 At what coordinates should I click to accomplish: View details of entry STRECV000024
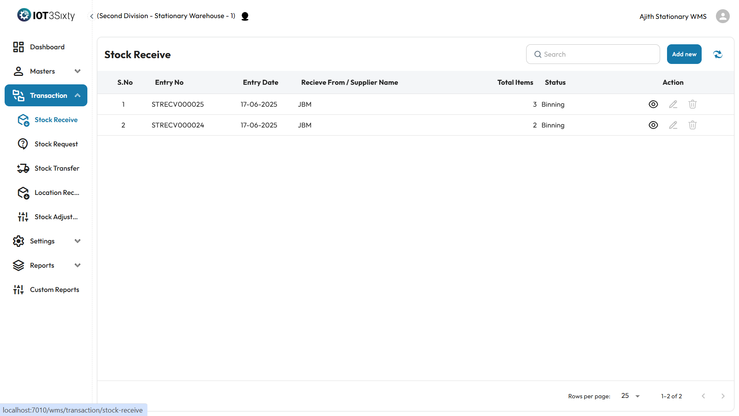pos(653,125)
